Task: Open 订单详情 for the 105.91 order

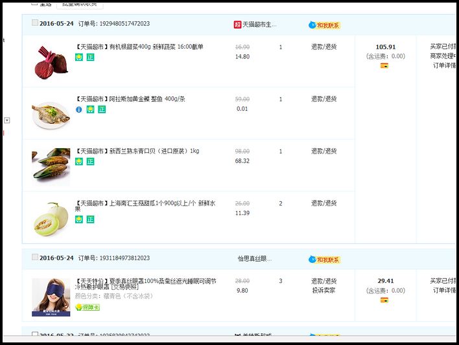Action: click(444, 65)
